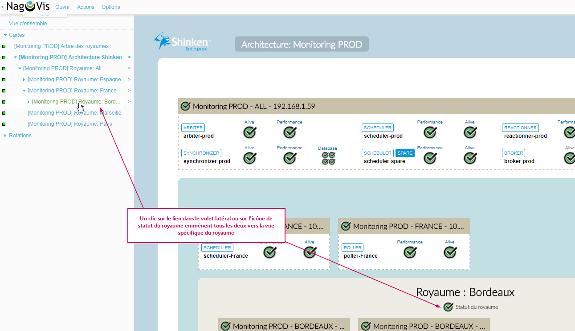Click the scheduler-prod Alive status icon
Viewport: 575px width, 331px height.
470,132
